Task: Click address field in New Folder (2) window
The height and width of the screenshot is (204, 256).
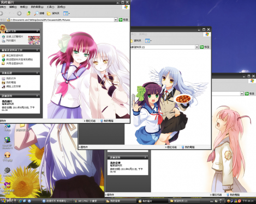Action: coord(163,47)
